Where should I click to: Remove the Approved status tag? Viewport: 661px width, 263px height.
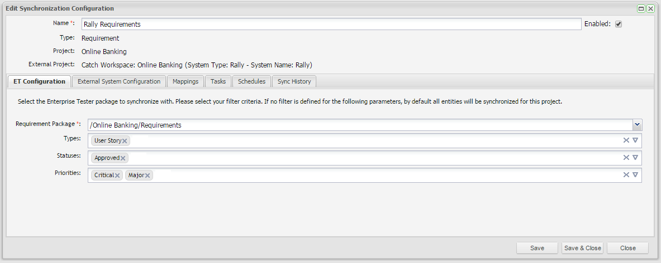pos(123,158)
